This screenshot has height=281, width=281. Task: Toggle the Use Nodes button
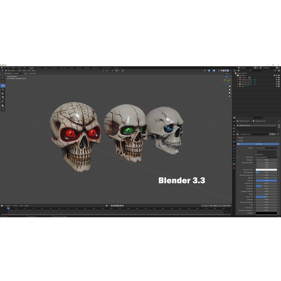point(258,144)
